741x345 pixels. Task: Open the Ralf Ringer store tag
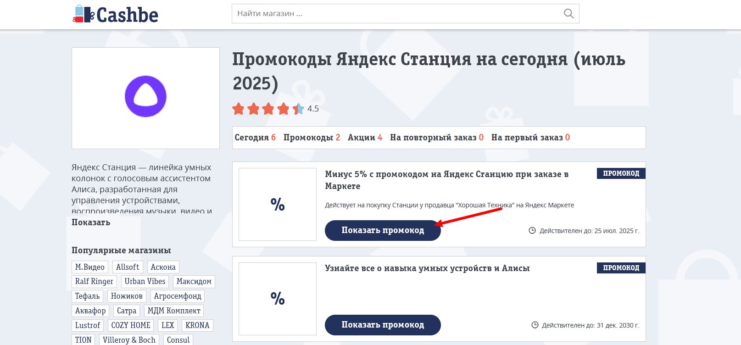[x=94, y=282]
